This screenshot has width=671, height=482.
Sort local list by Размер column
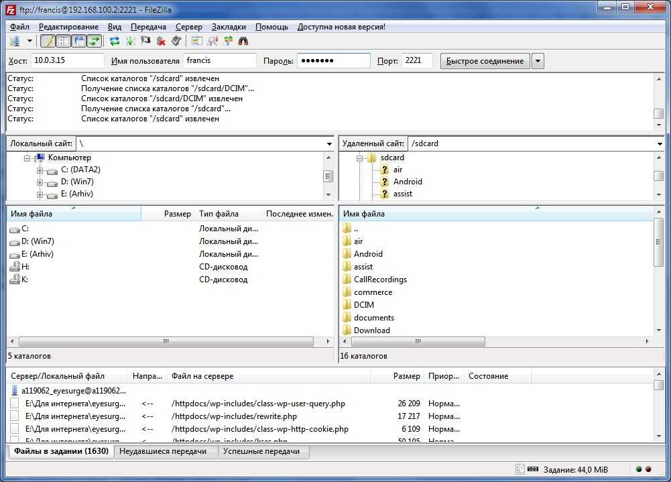click(168, 214)
